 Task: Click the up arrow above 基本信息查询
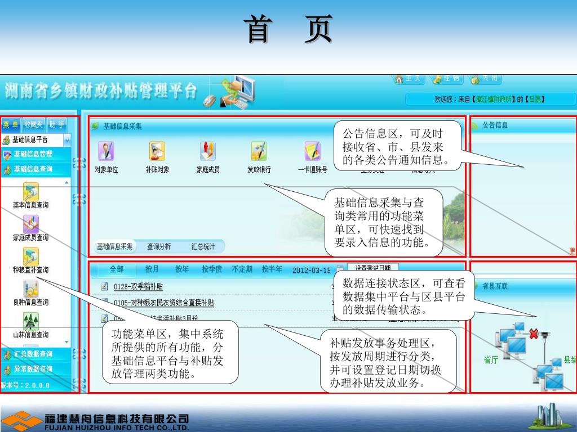pyautogui.click(x=66, y=182)
